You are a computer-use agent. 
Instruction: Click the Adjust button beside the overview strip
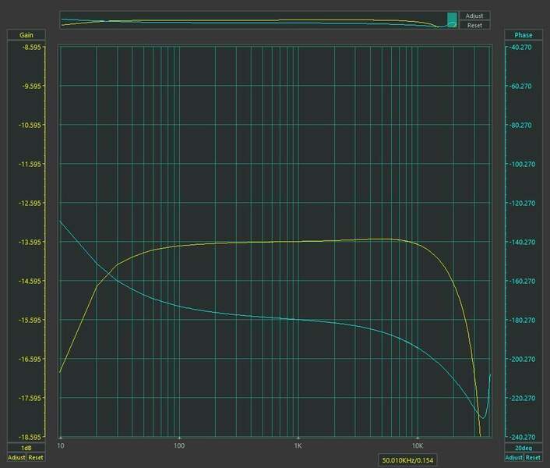[474, 16]
